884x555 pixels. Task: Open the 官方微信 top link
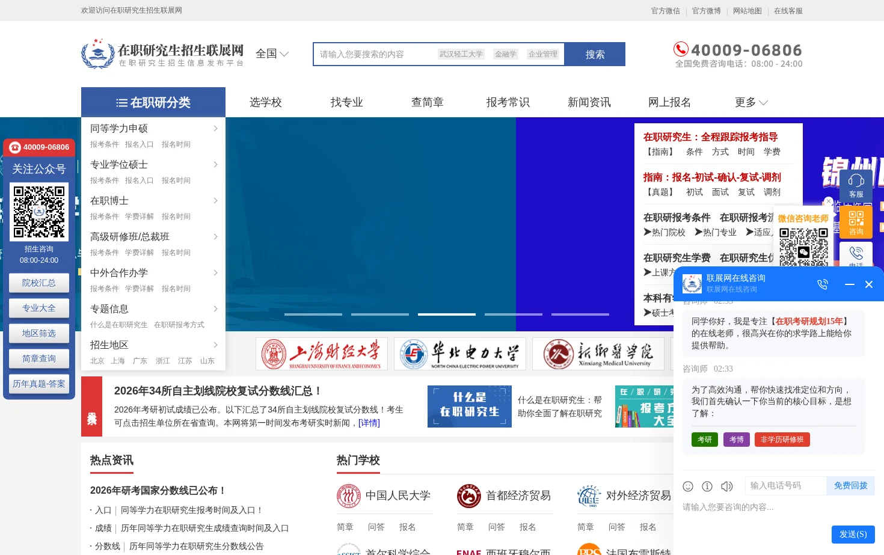click(x=666, y=11)
